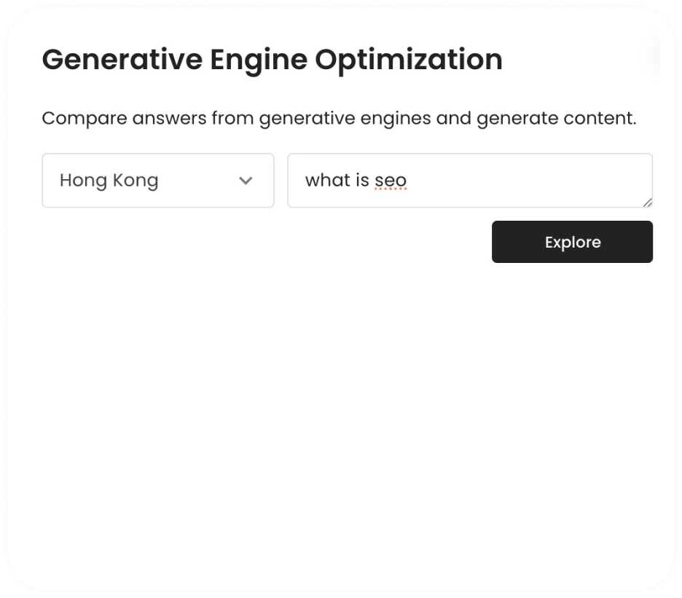The image size is (682, 598).
Task: Click the "Compare answers" description text
Action: click(339, 118)
